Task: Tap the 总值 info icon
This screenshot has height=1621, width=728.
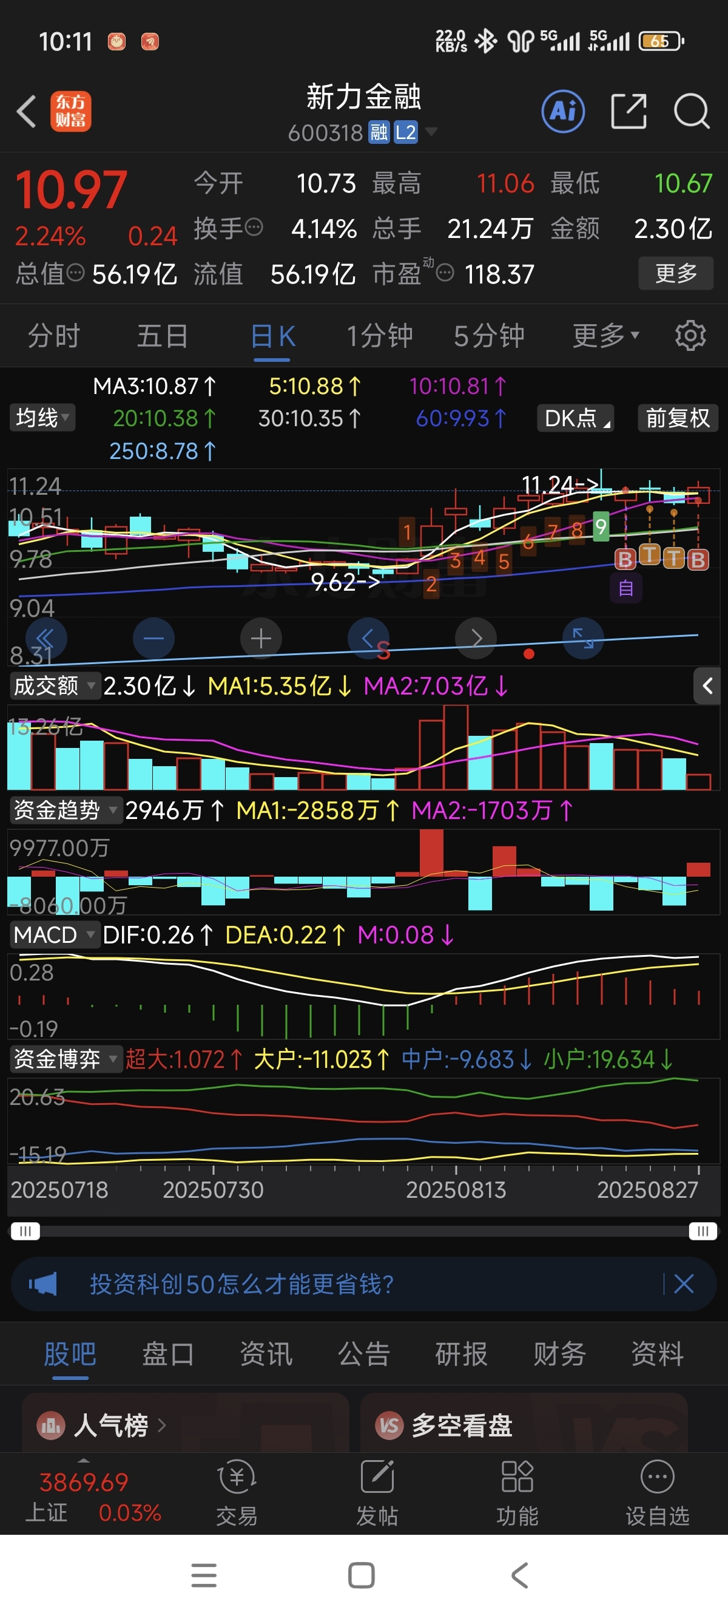Action: click(75, 273)
